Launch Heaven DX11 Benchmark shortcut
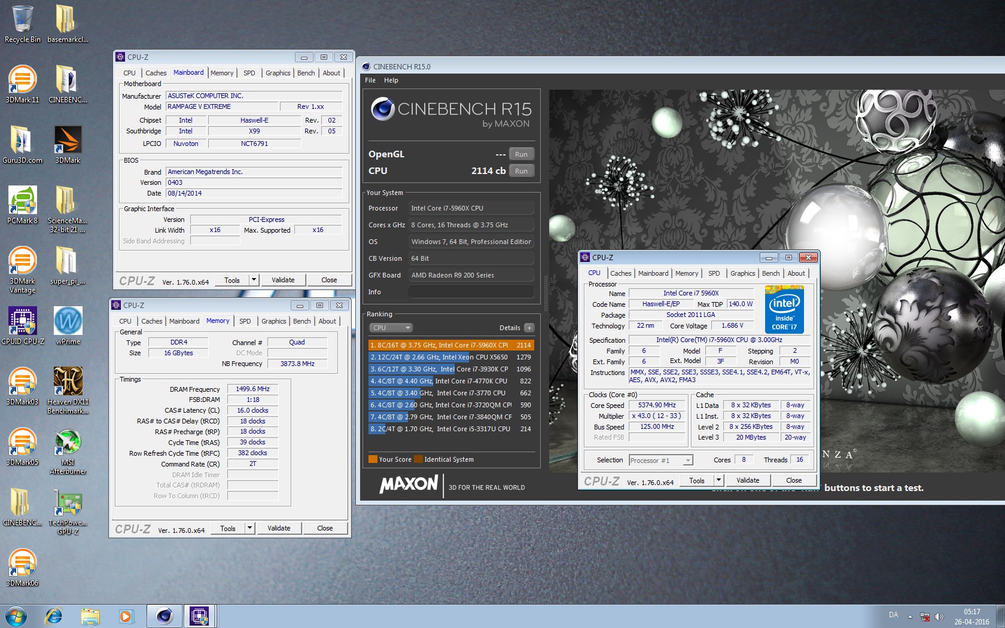Image resolution: width=1005 pixels, height=628 pixels. (x=68, y=391)
